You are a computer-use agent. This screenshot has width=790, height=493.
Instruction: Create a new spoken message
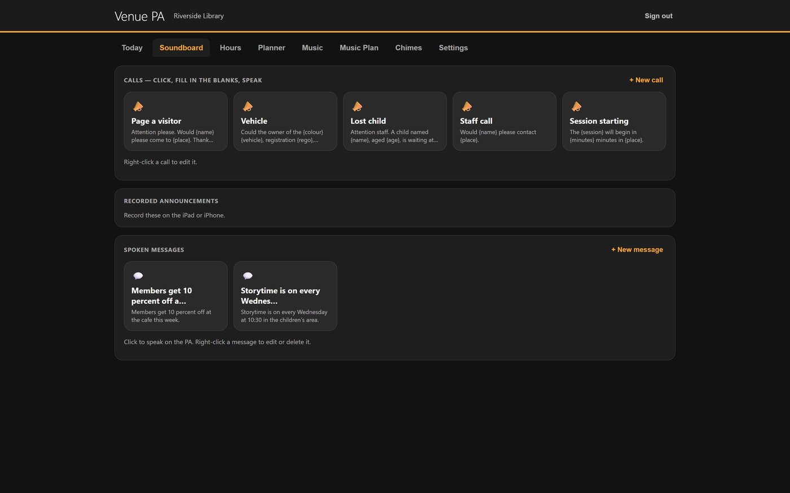click(637, 250)
